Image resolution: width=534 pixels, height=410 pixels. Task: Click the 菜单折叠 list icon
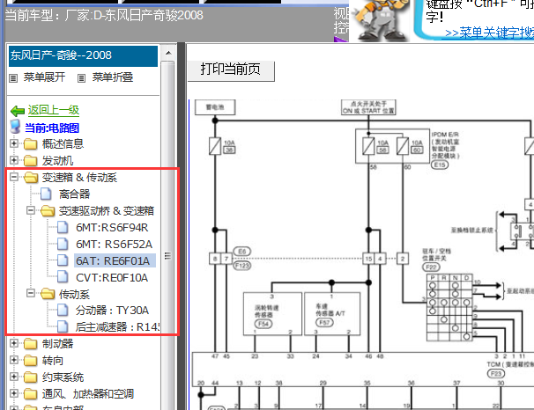click(x=81, y=78)
